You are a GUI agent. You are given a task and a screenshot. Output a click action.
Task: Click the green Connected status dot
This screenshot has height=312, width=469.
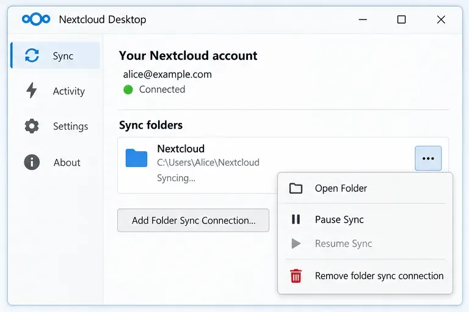click(x=128, y=90)
